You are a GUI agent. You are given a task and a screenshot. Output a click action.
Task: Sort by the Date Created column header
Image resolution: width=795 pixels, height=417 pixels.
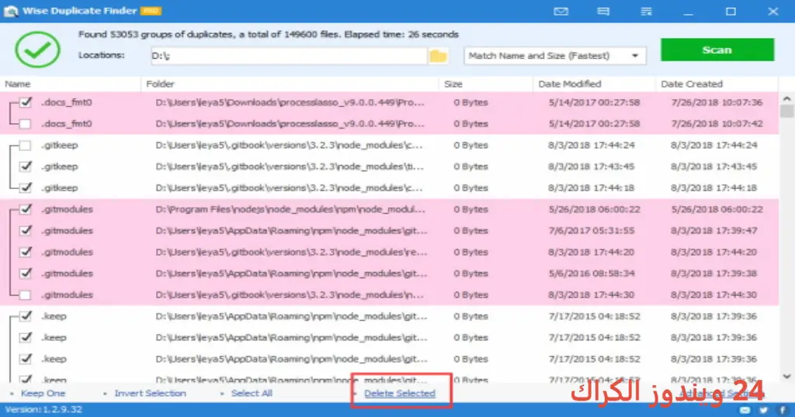692,84
